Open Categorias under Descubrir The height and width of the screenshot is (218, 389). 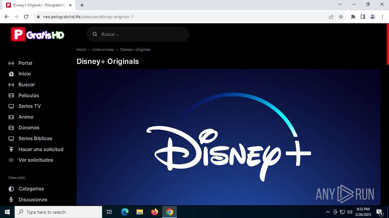[31, 189]
